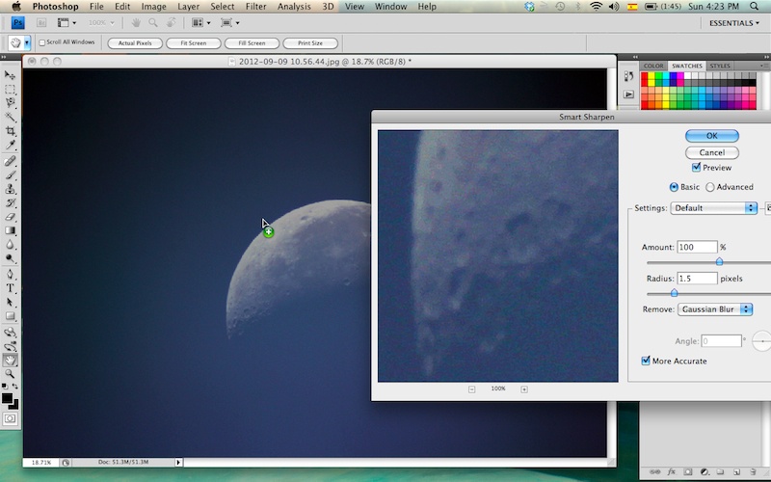Uncheck the Preview checkbox
This screenshot has width=771, height=482.
point(697,168)
